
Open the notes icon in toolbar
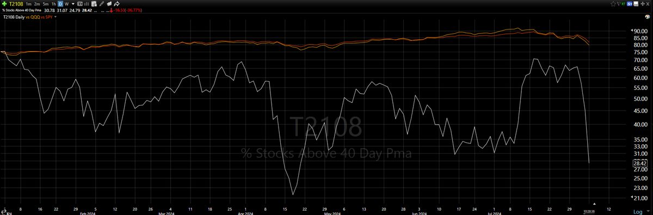(109, 4)
